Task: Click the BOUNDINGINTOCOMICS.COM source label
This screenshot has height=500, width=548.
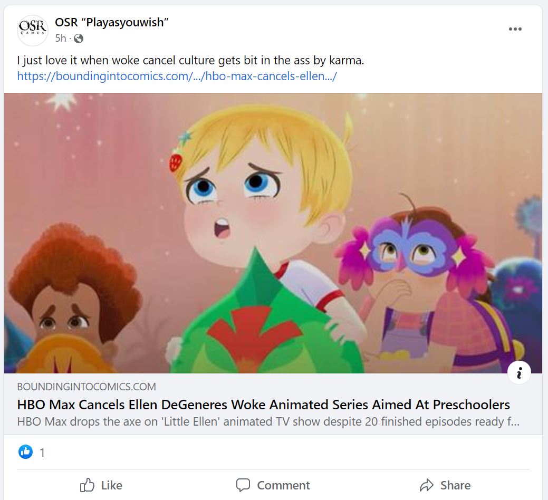Action: click(86, 387)
